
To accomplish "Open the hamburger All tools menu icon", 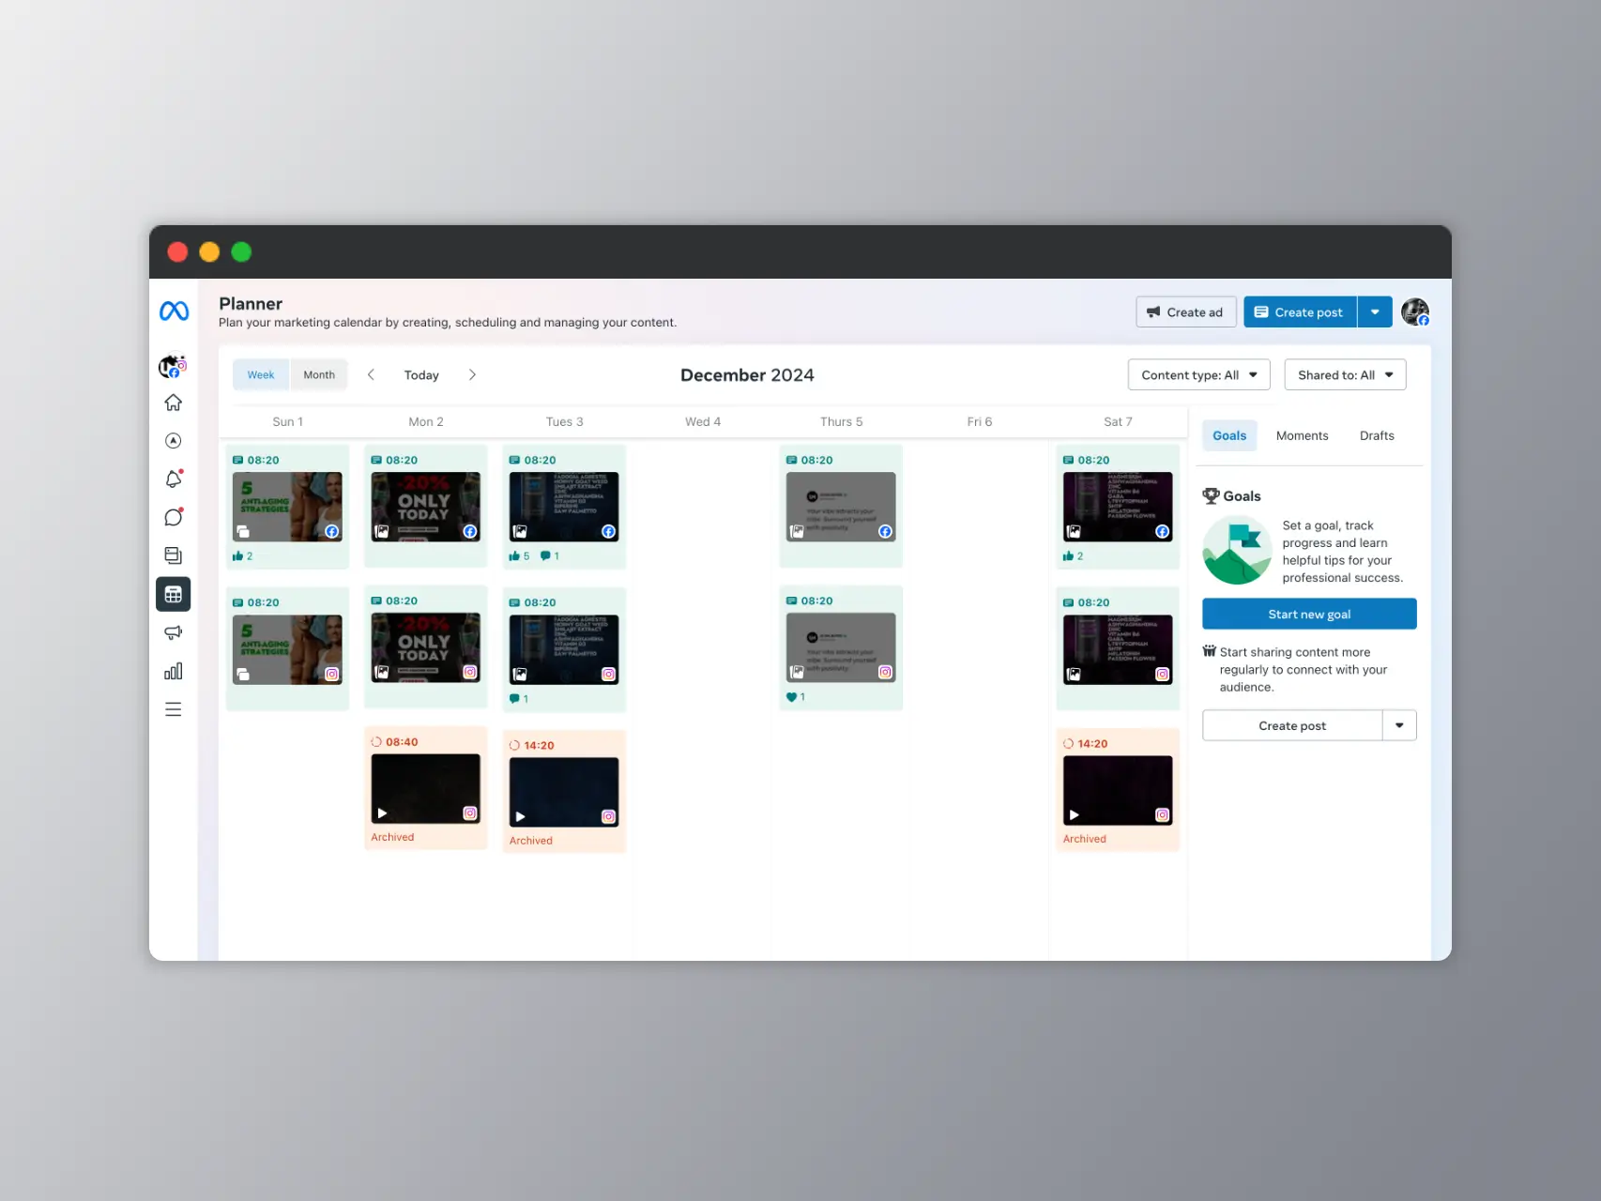I will tap(174, 709).
